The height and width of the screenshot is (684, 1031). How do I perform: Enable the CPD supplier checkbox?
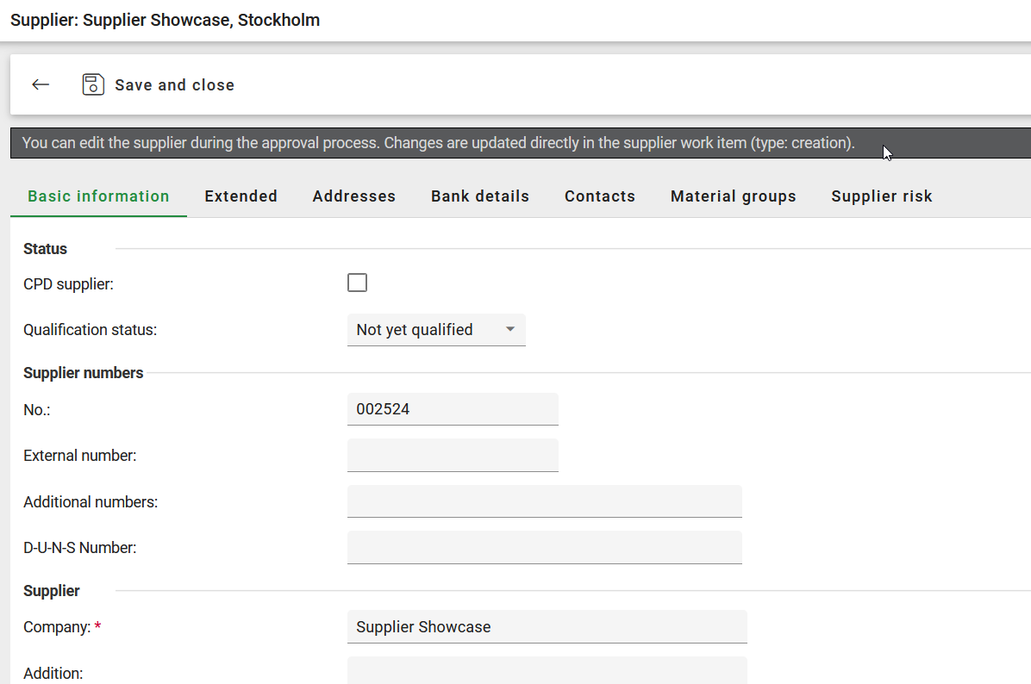(357, 283)
